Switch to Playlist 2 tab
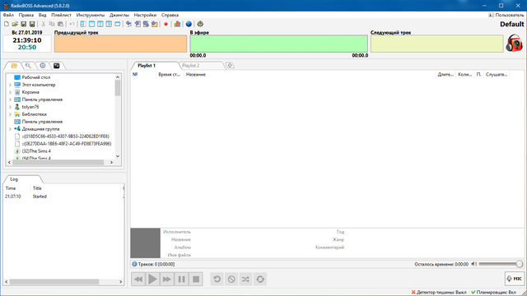 pyautogui.click(x=191, y=66)
